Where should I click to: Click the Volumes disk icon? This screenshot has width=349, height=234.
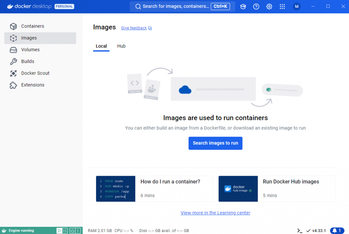(x=13, y=50)
